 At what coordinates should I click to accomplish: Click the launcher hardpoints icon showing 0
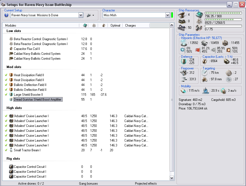182,21
